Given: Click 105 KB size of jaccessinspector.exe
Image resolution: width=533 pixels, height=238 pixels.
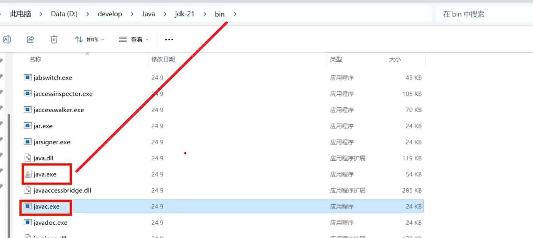Looking at the screenshot, I should click(412, 94).
